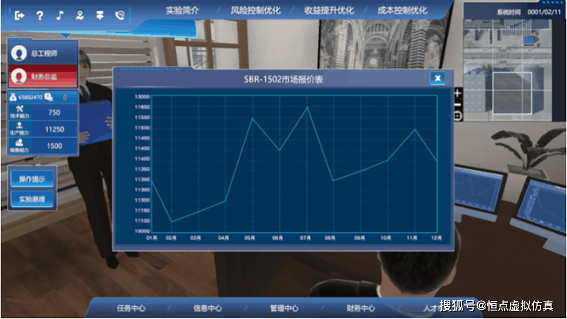The height and width of the screenshot is (319, 567).
Task: Click the minimap viewport rectangle
Action: pyautogui.click(x=512, y=92)
